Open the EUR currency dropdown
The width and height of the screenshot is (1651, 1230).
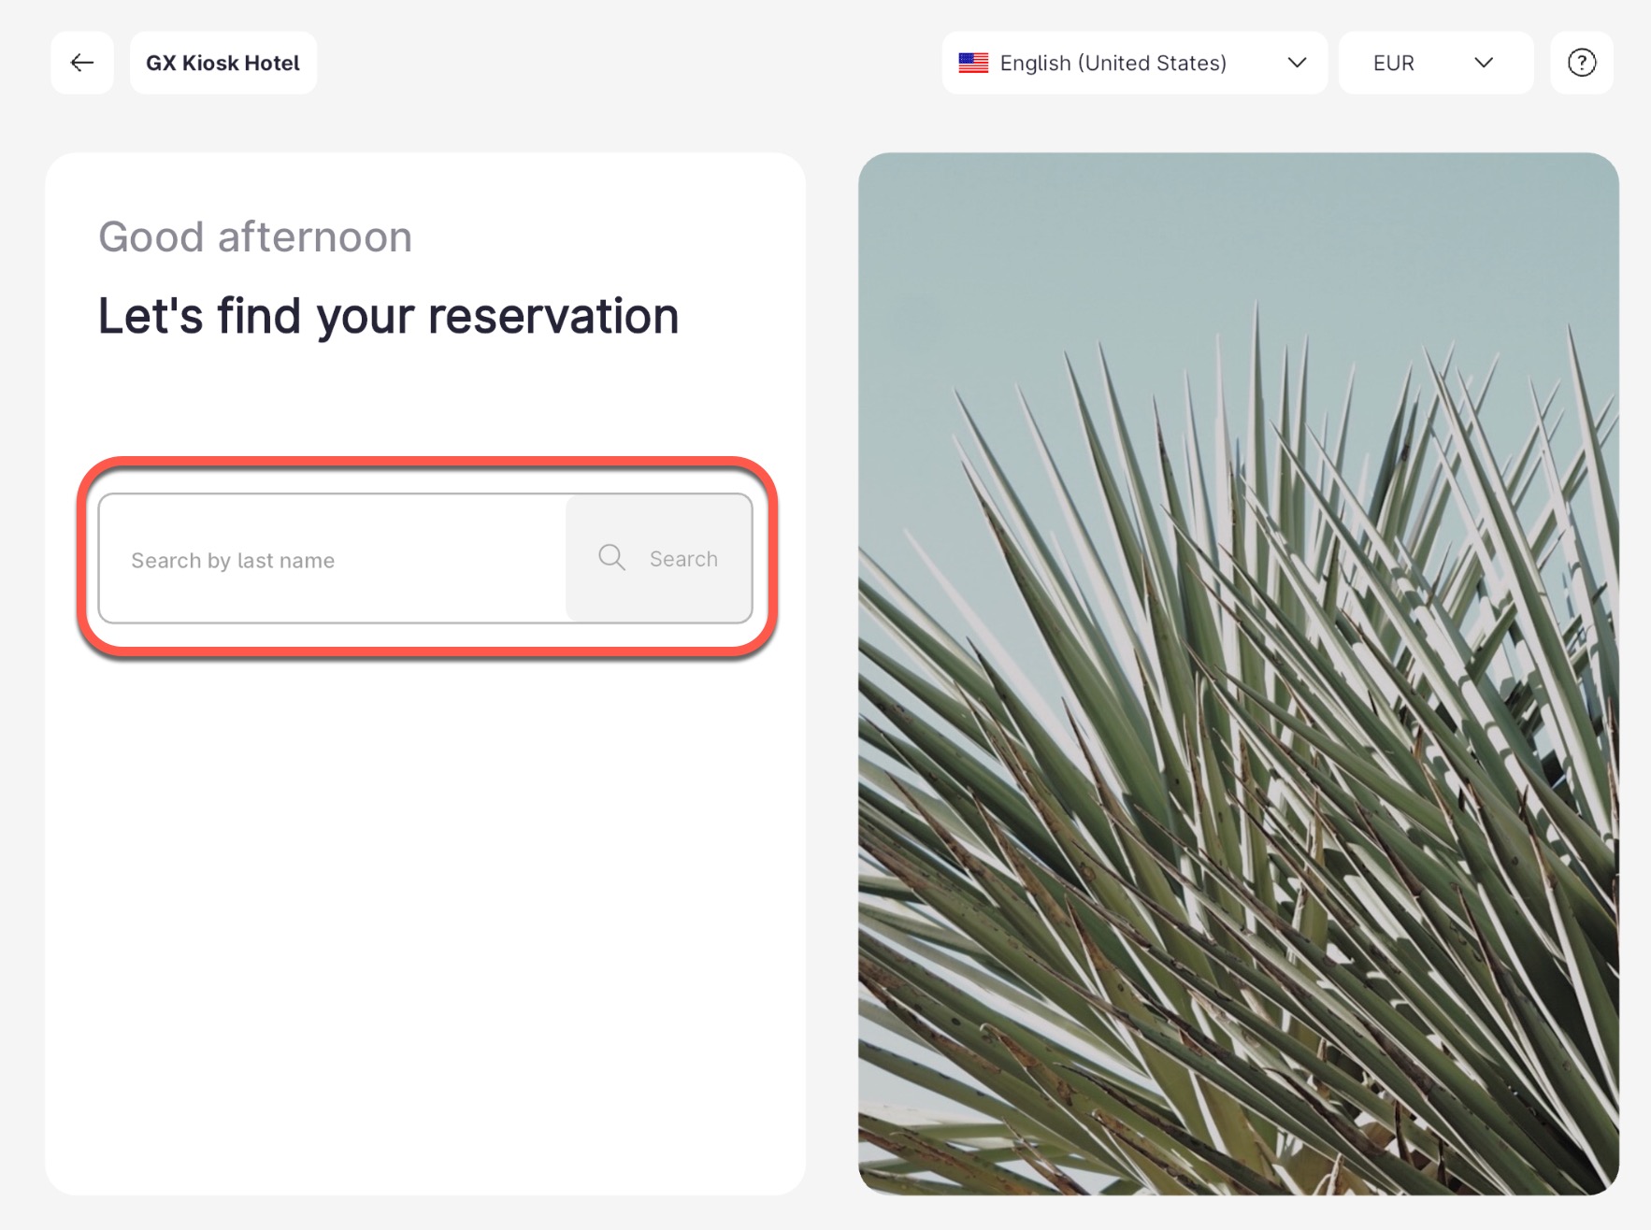(x=1436, y=63)
